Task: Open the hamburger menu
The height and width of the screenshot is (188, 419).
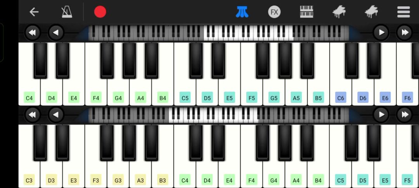Action: [x=403, y=12]
